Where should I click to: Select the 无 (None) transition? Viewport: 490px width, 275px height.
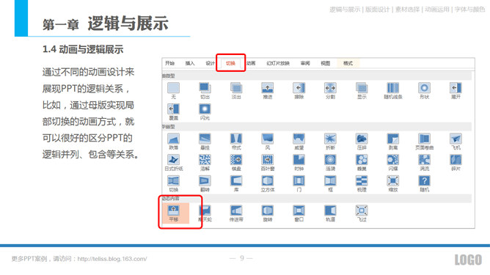click(173, 91)
